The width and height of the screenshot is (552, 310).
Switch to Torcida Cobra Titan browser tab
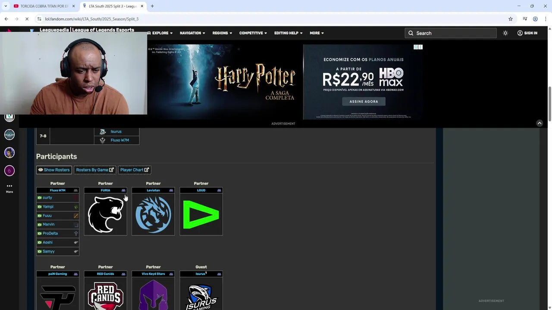[x=43, y=6]
